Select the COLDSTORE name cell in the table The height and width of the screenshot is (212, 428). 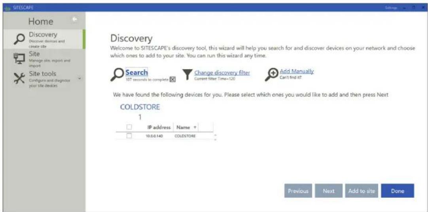click(185, 136)
